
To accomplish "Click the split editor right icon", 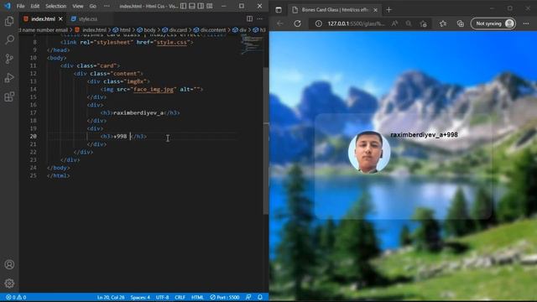I will [250, 18].
